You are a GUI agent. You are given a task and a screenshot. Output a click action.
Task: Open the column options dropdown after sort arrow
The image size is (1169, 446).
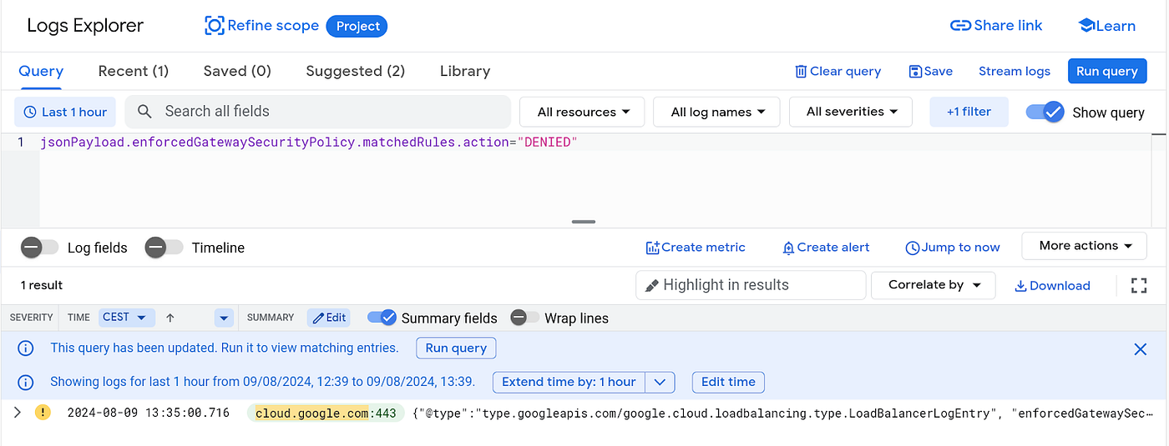pos(223,318)
